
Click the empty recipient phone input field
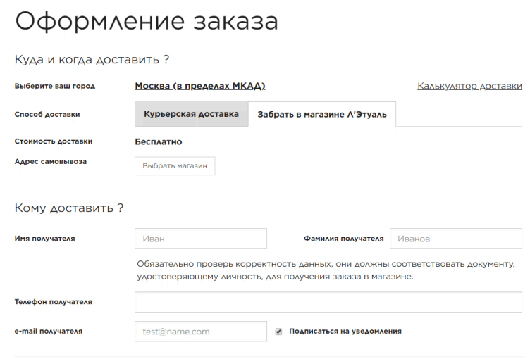(328, 302)
